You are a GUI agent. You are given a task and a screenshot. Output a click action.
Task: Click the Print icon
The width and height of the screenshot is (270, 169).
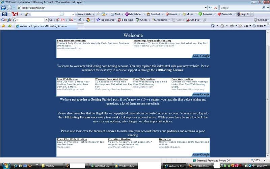[232, 26]
